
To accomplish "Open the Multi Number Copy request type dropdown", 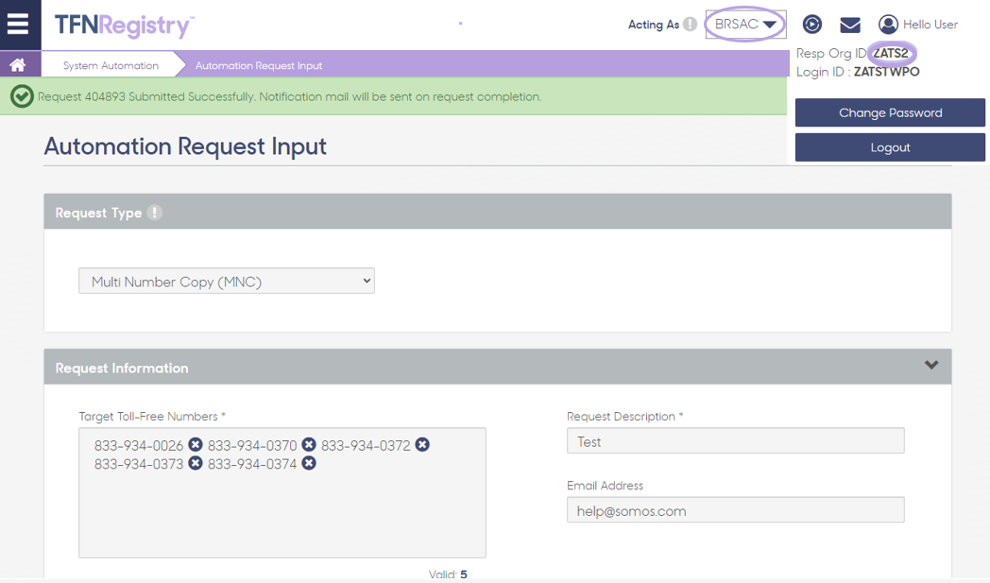I will coord(226,281).
